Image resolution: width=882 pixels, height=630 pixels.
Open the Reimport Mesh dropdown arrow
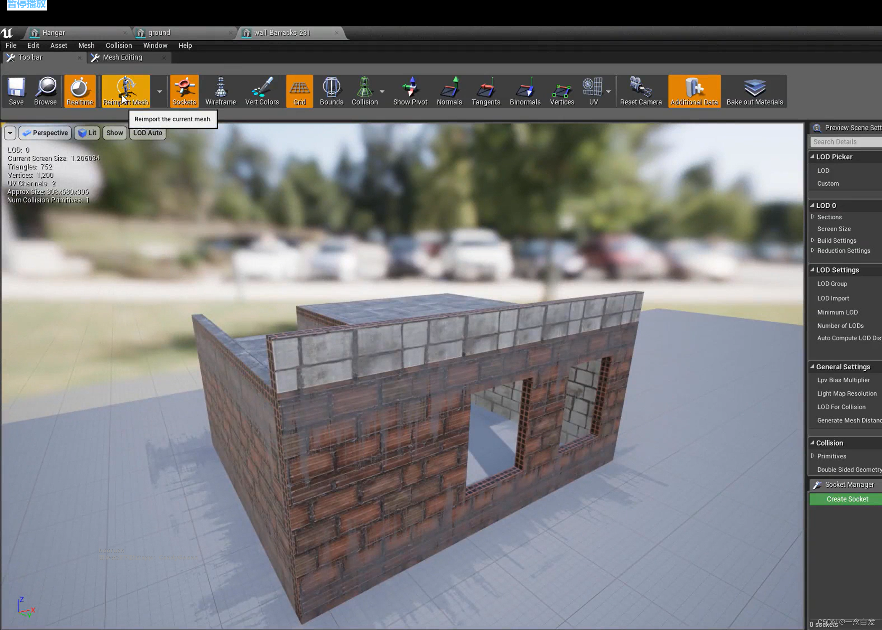(x=160, y=91)
